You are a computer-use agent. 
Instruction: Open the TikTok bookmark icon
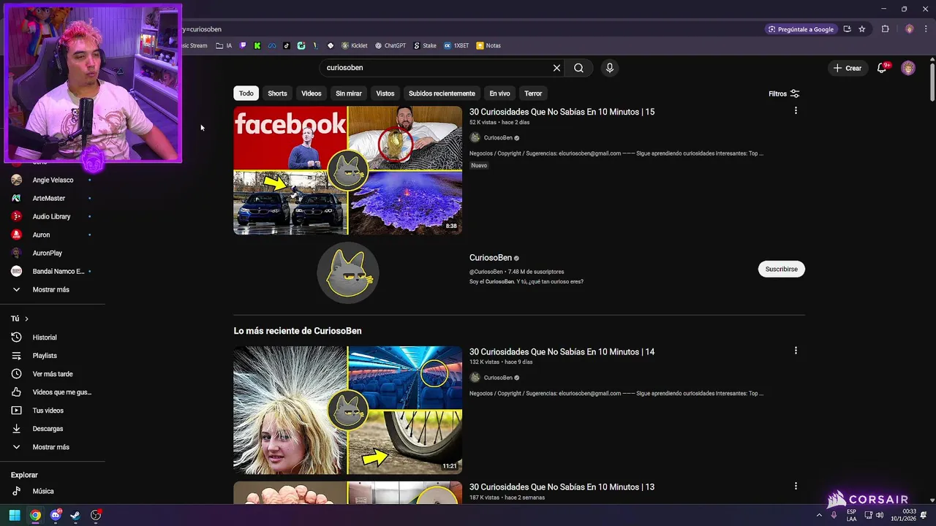click(287, 45)
